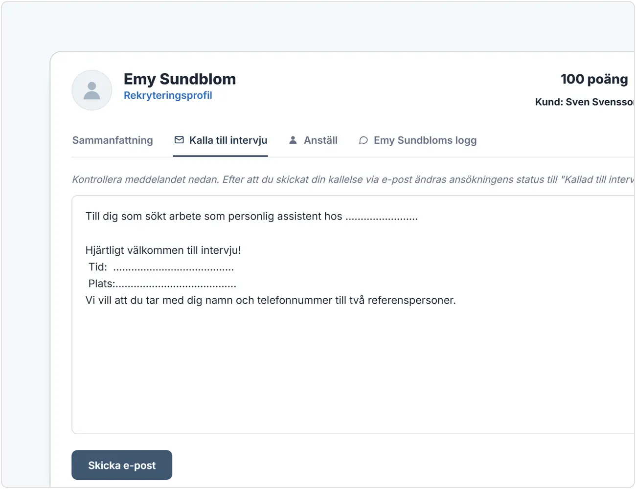The image size is (636, 489).
Task: Send the invitation with Skicka e-post
Action: 122,465
